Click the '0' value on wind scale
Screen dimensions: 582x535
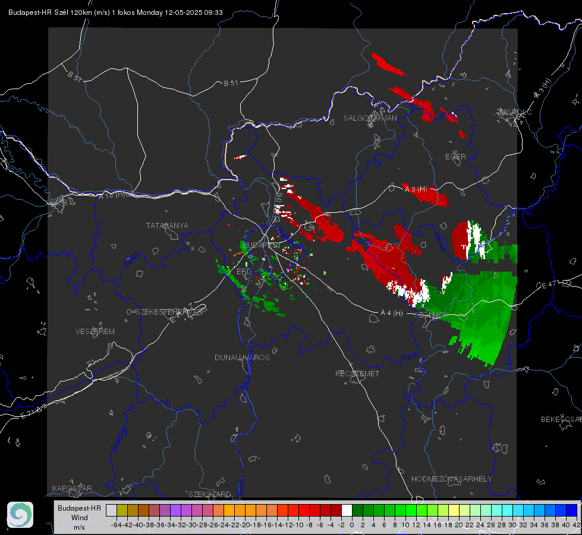[x=352, y=525]
